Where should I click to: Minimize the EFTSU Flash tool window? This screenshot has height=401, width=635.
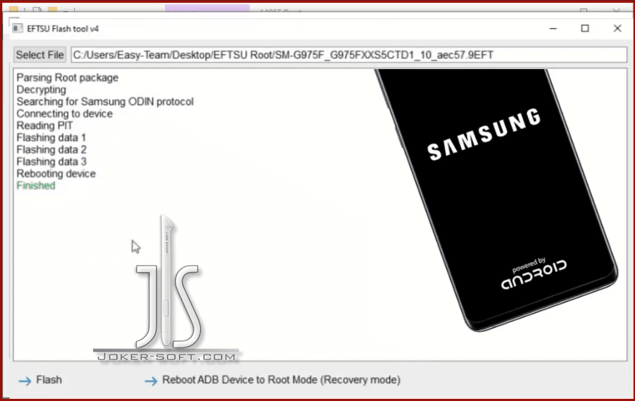553,28
